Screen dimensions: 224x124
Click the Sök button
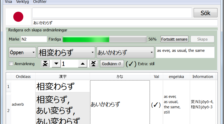point(206,13)
